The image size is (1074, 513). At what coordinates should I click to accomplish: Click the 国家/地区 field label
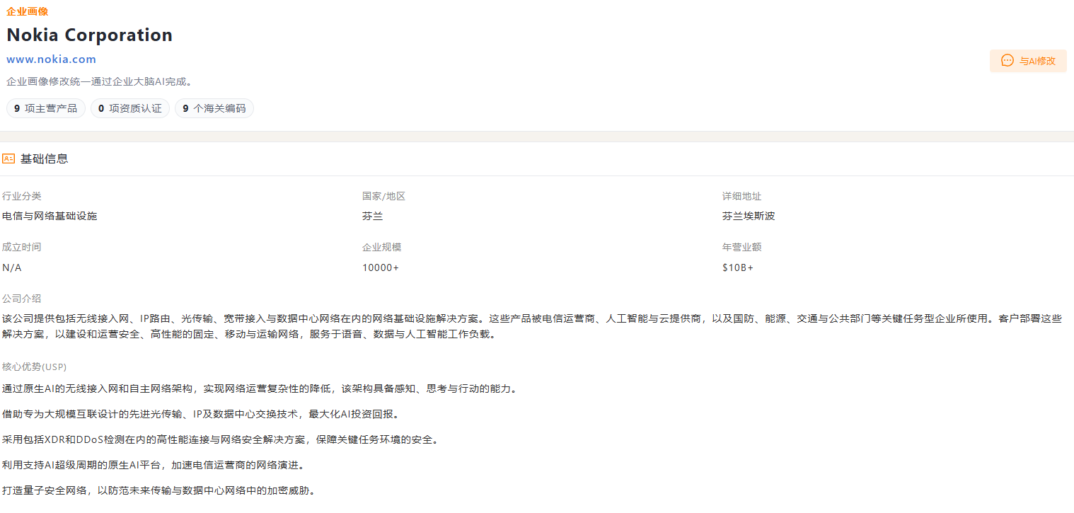coord(383,196)
